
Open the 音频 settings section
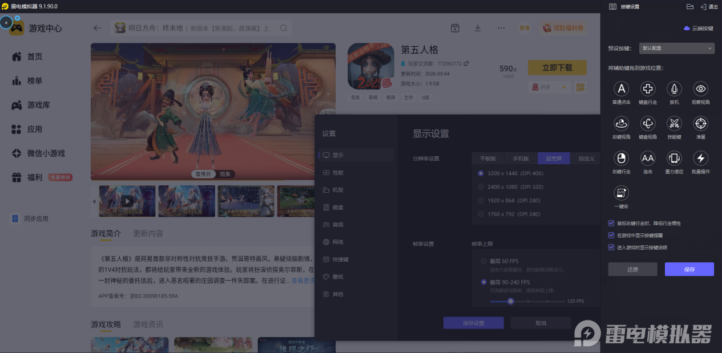356,225
